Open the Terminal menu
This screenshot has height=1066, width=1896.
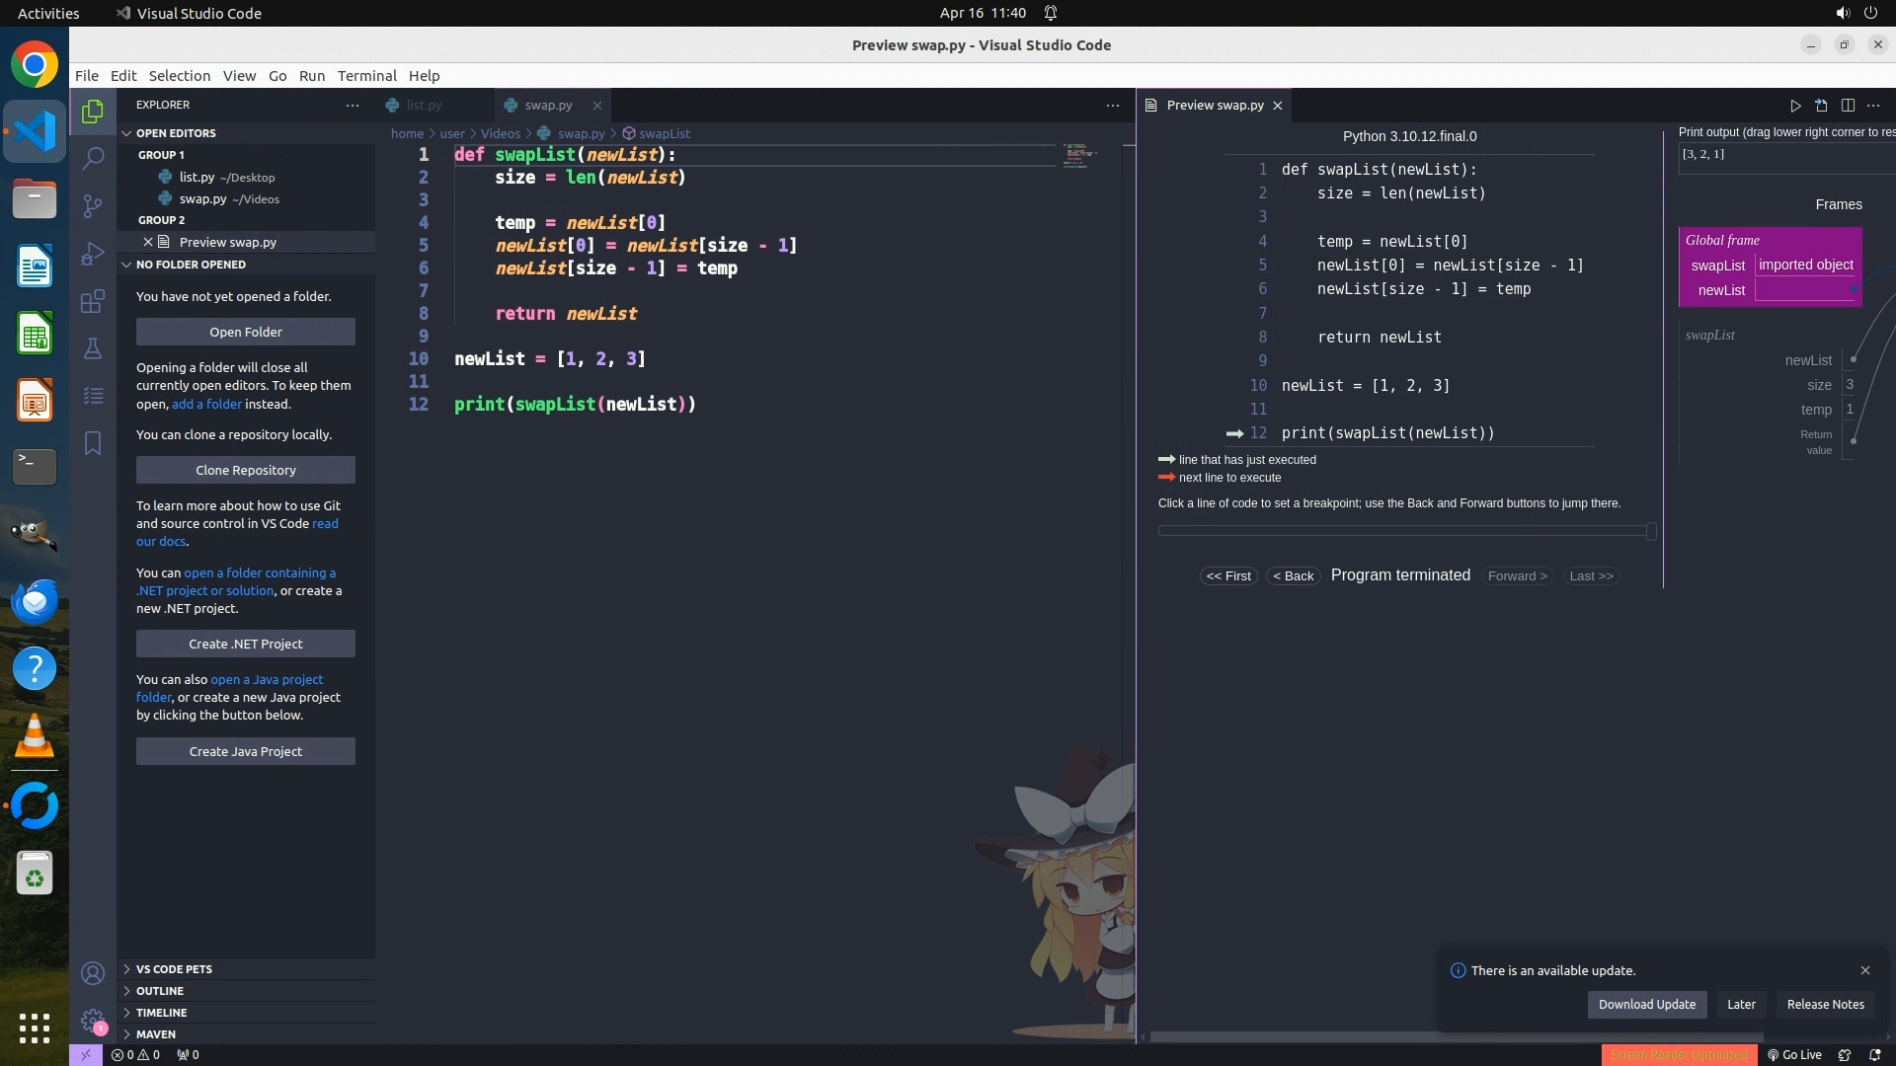[366, 76]
